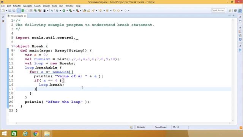Screen dimensions: 243x137
Task: Open the Refactor menu
Action: coord(17,6)
